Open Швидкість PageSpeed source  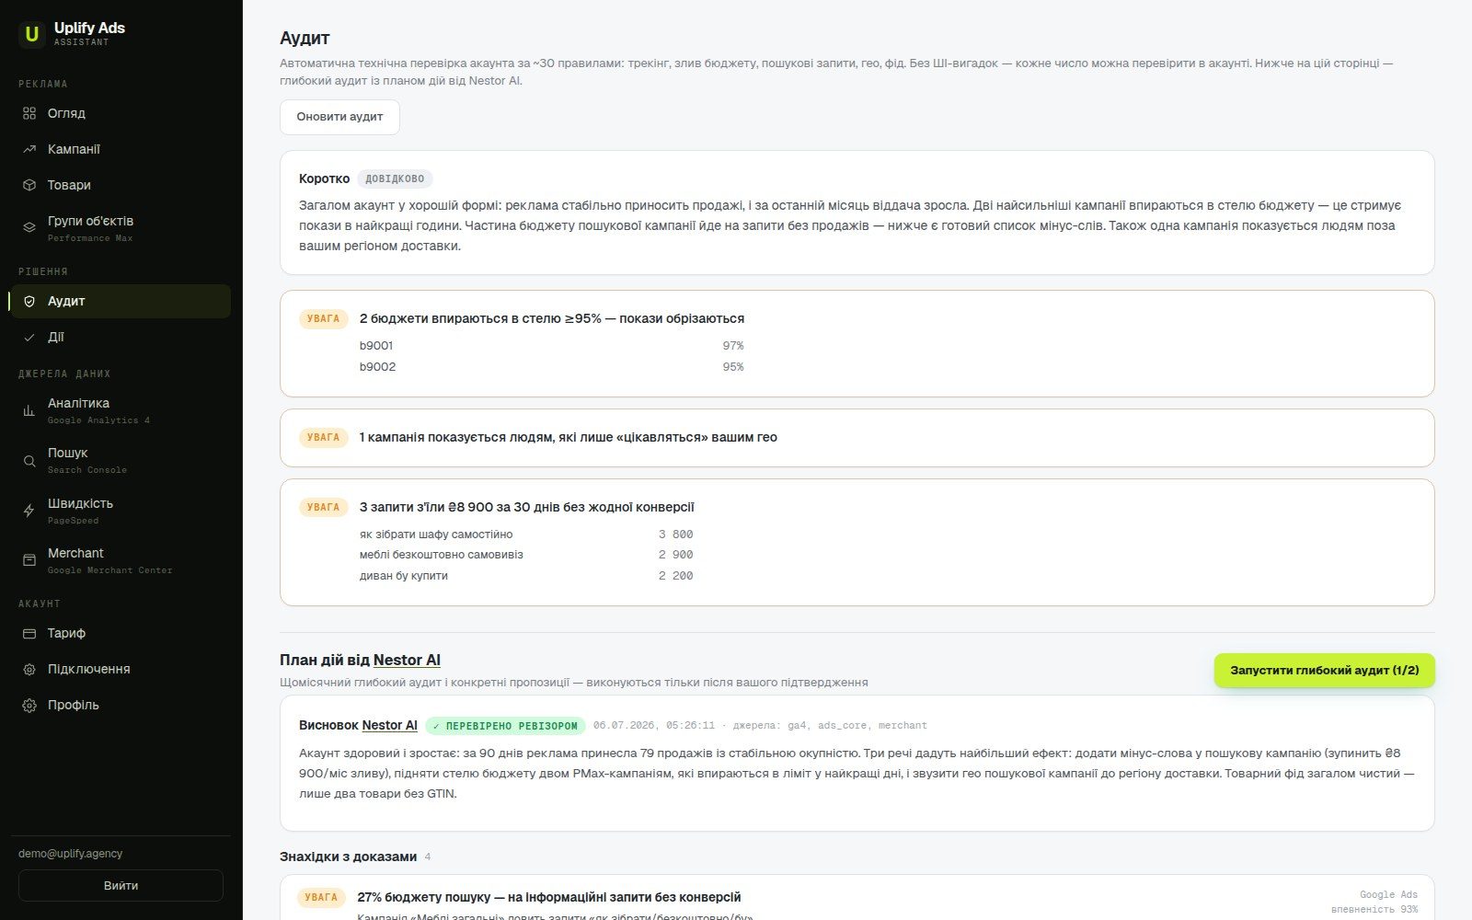pyautogui.click(x=121, y=511)
